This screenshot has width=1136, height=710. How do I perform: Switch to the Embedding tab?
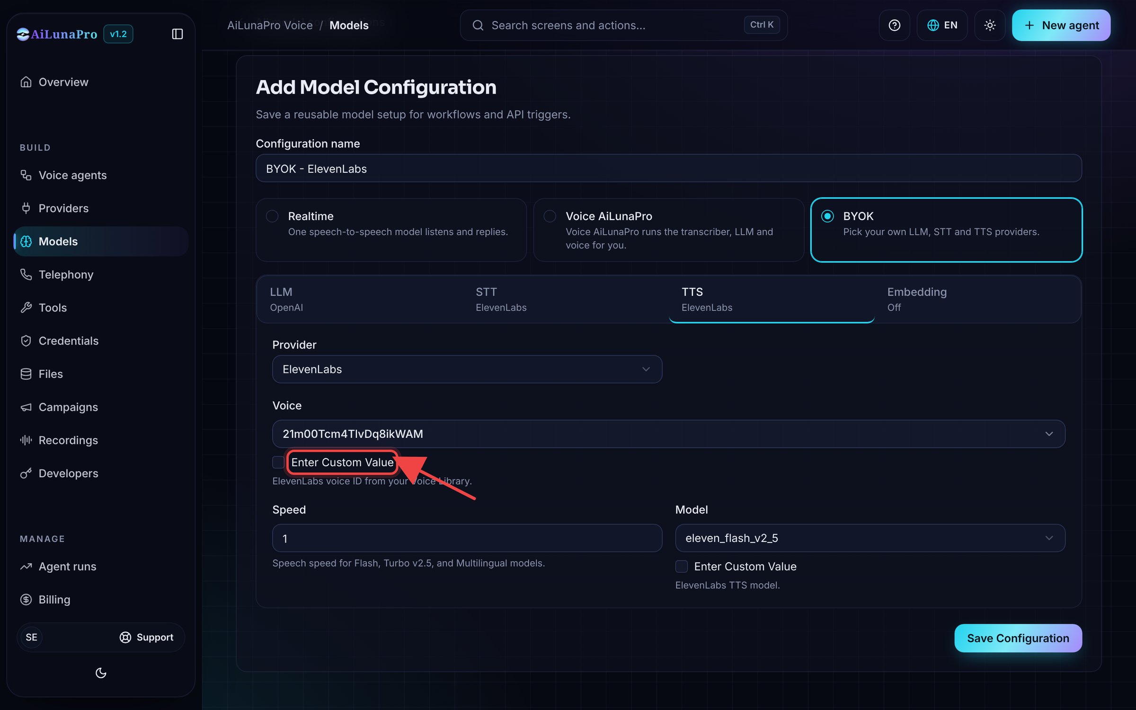[977, 299]
